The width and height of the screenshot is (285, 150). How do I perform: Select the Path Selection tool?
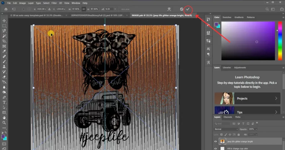coord(4,107)
